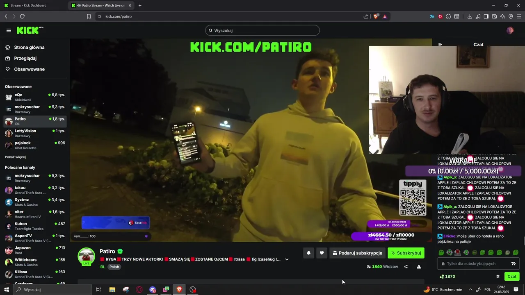Focus the Wyszukaj search field at the top
This screenshot has height=295, width=525.
pyautogui.click(x=262, y=30)
